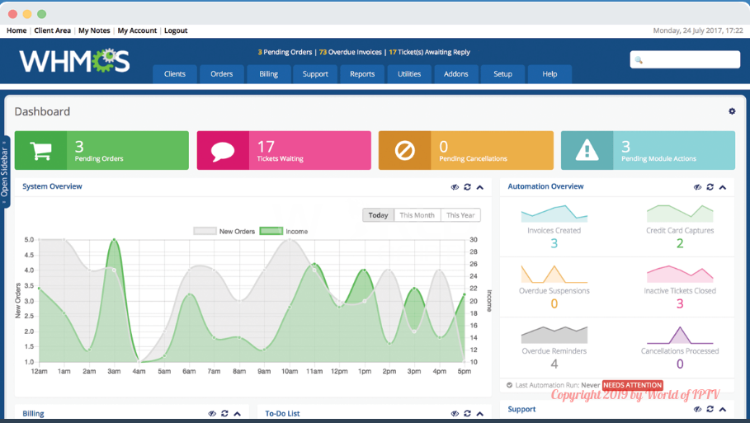This screenshot has width=750, height=423.
Task: Click the Logout link
Action: pyautogui.click(x=176, y=31)
